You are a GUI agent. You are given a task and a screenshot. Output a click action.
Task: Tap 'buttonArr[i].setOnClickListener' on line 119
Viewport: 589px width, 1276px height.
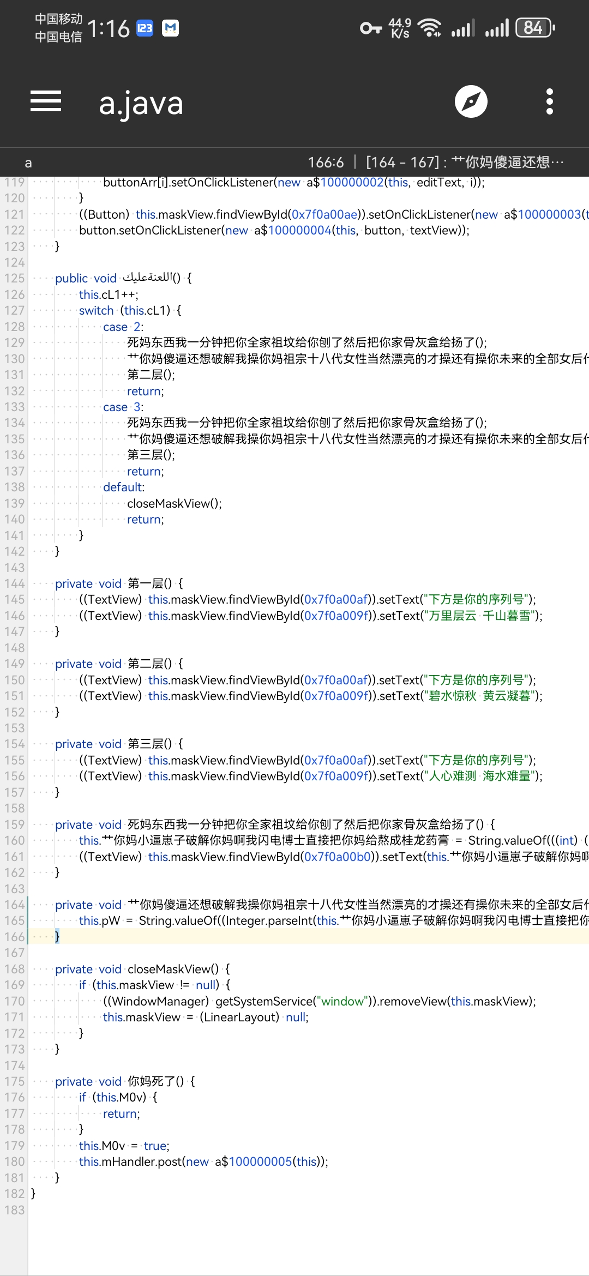tap(188, 182)
